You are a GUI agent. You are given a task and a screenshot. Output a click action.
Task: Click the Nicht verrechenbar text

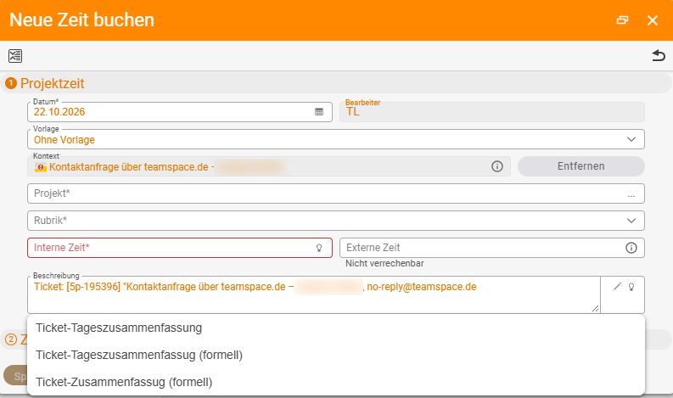384,264
